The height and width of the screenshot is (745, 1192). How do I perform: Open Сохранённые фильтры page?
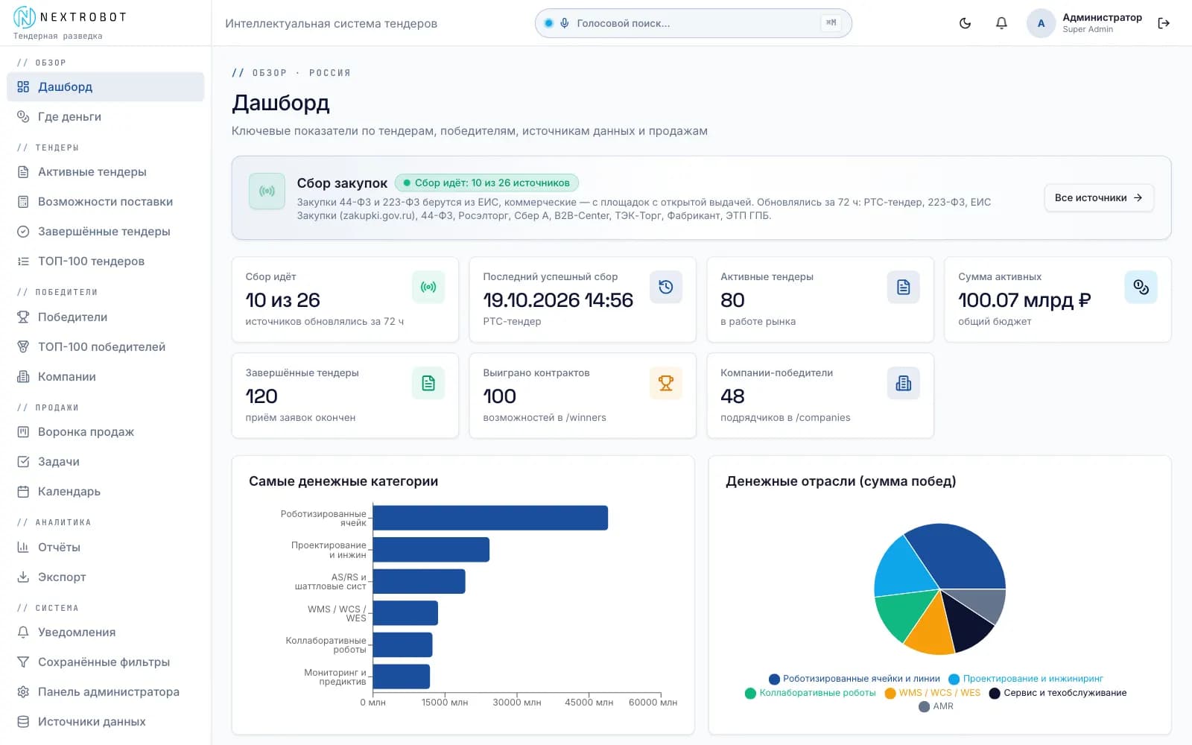point(105,662)
